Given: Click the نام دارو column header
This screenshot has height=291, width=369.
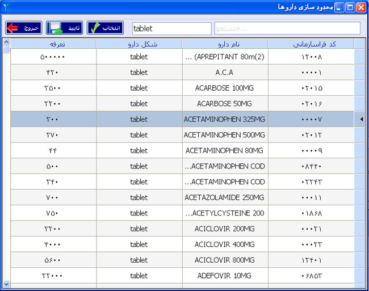Looking at the screenshot, I should coord(225,44).
